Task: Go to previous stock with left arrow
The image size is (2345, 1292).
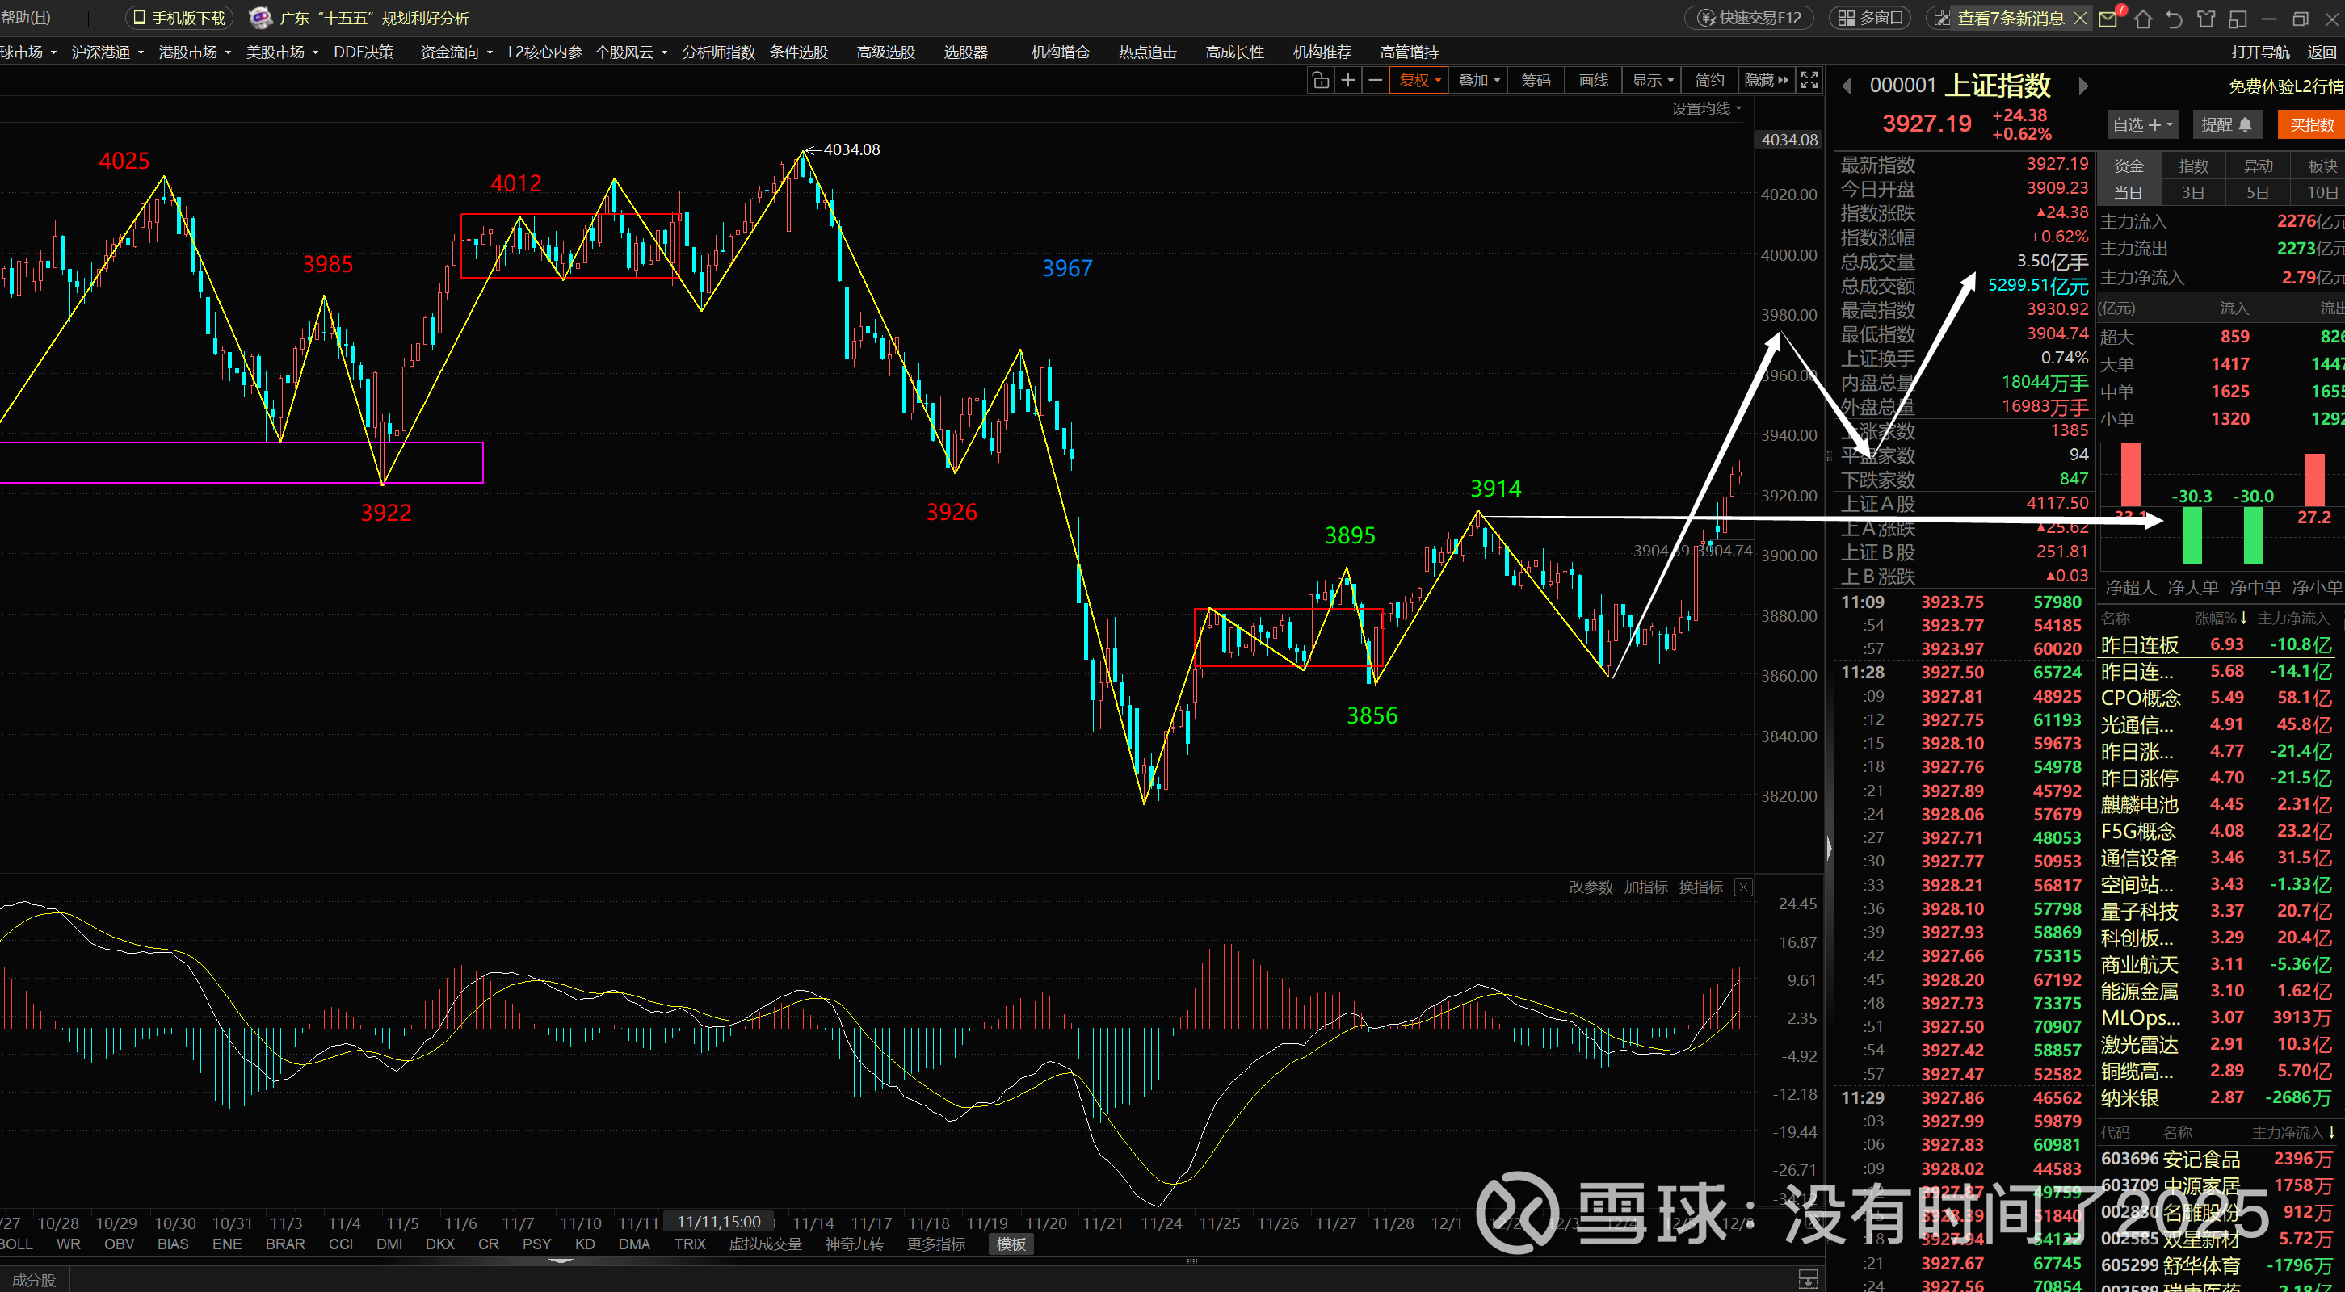Action: click(1847, 86)
